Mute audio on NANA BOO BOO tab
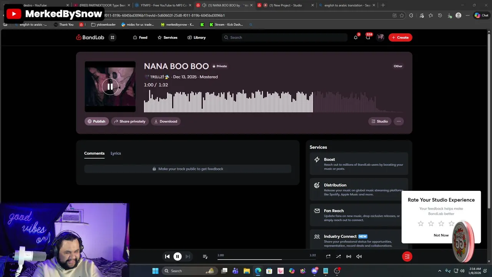Image resolution: width=492 pixels, height=277 pixels. (x=204, y=5)
